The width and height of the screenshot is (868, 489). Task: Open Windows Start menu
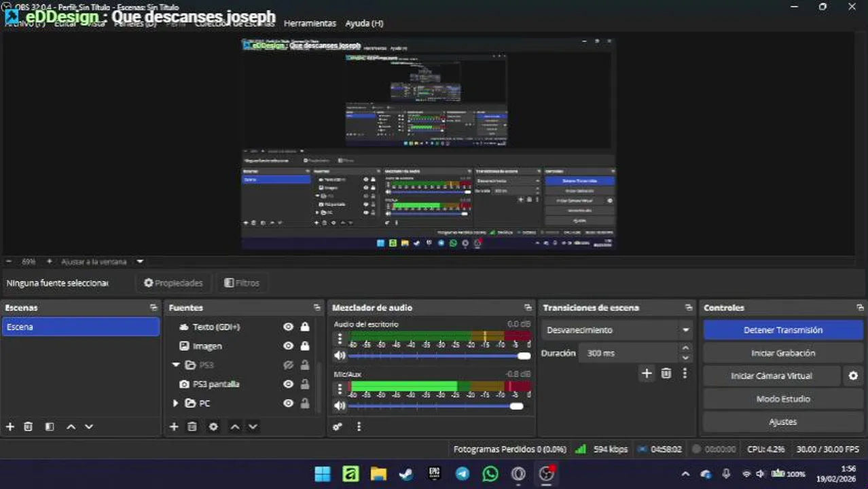[323, 474]
